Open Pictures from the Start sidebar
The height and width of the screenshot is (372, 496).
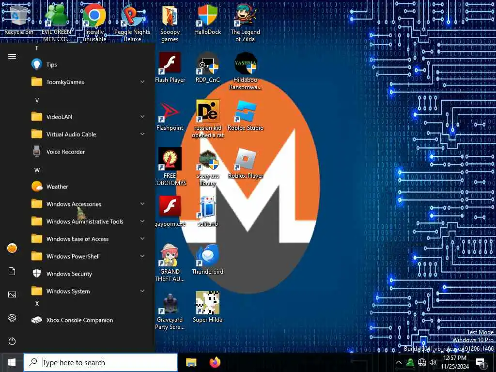12,294
